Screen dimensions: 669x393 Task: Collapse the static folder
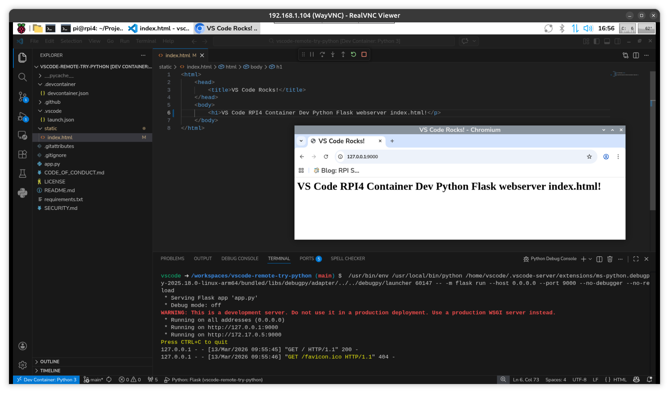coord(50,128)
